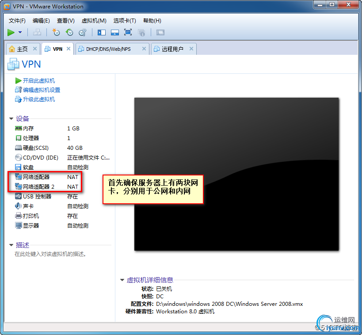
Task: Close the 主页 tab
Action: [x=35, y=49]
